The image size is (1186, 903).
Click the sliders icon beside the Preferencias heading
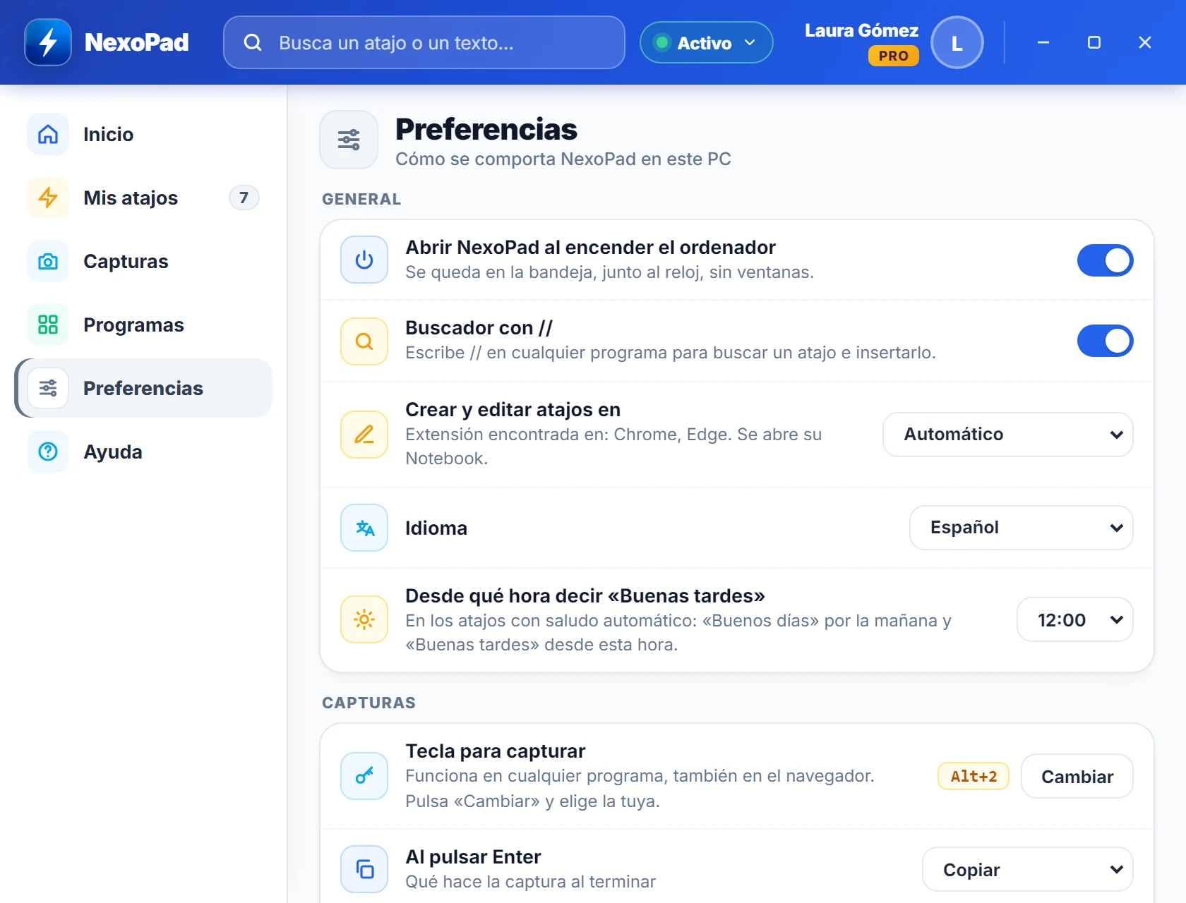click(x=349, y=140)
